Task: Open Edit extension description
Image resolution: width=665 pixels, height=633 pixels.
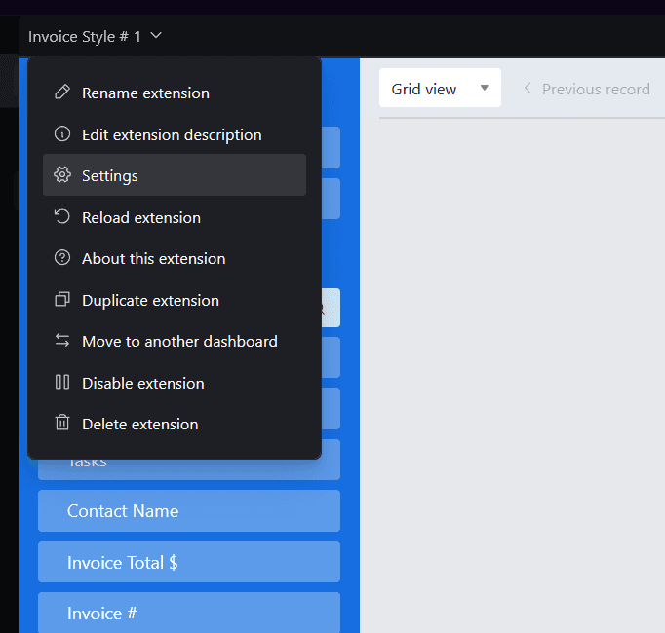Action: (175, 134)
